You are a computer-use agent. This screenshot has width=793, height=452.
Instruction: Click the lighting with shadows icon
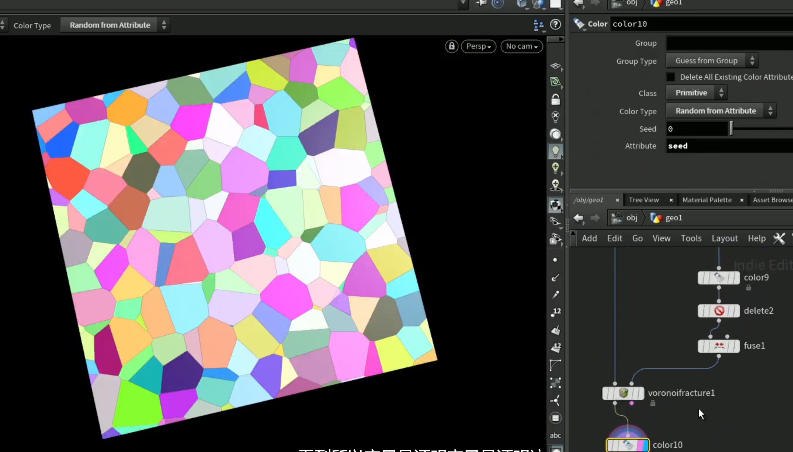(555, 185)
